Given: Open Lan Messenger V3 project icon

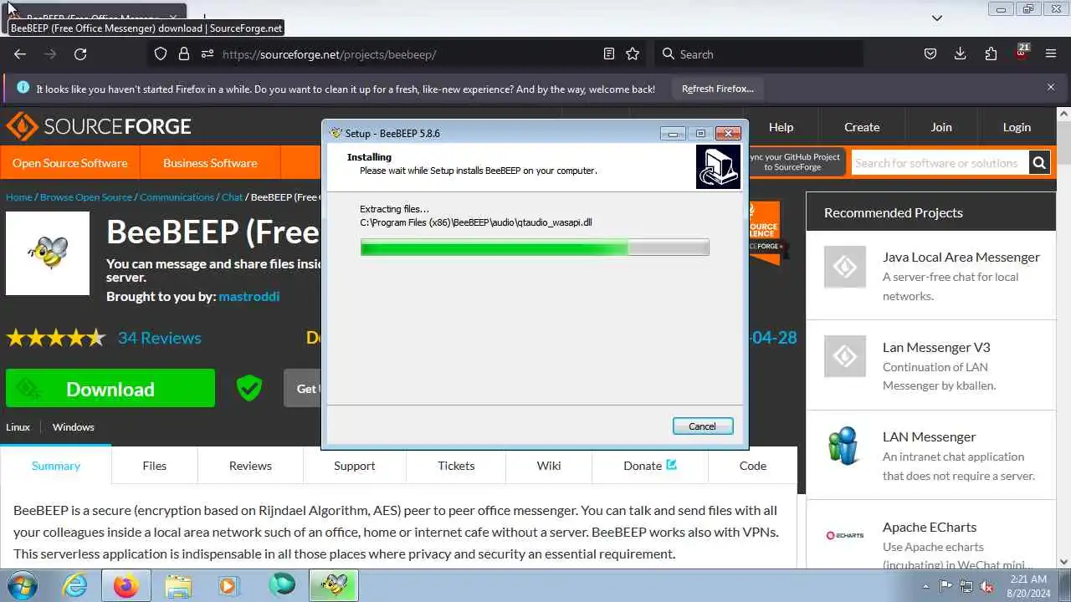Looking at the screenshot, I should pos(845,357).
